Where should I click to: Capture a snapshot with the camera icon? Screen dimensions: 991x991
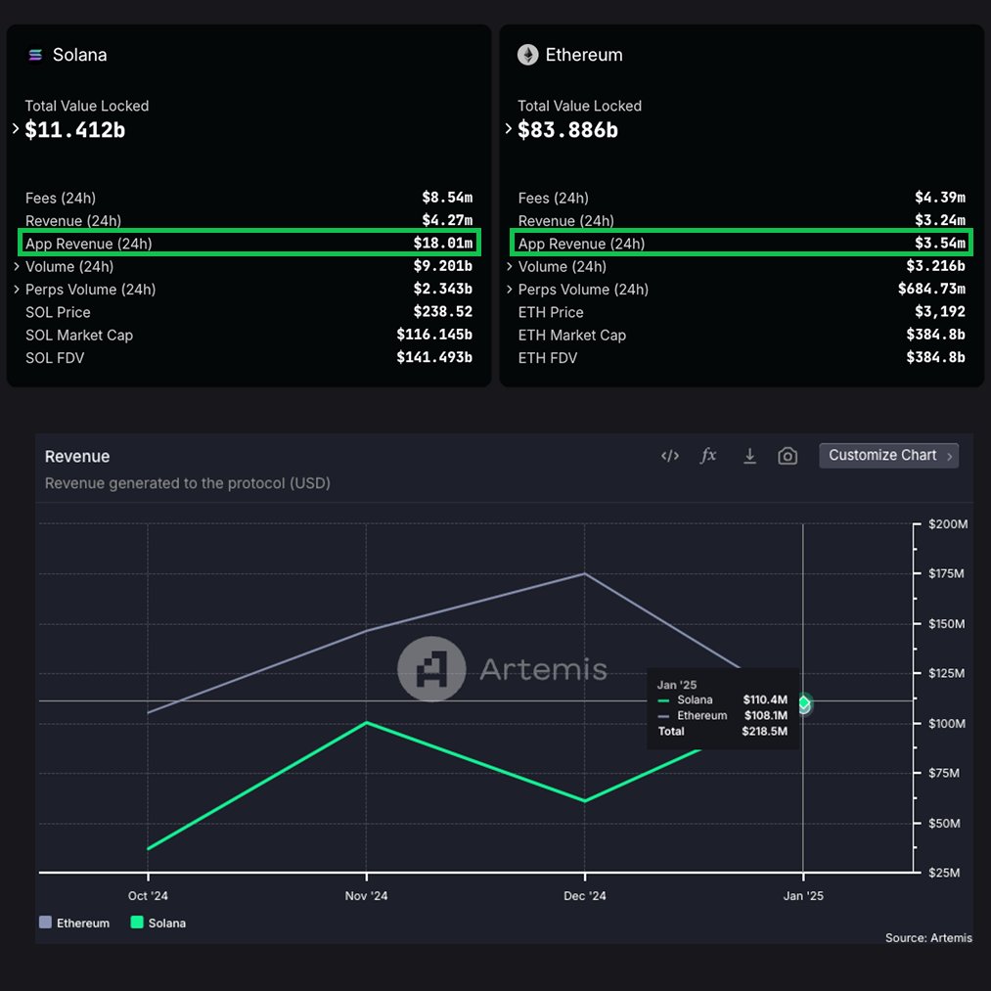tap(788, 455)
